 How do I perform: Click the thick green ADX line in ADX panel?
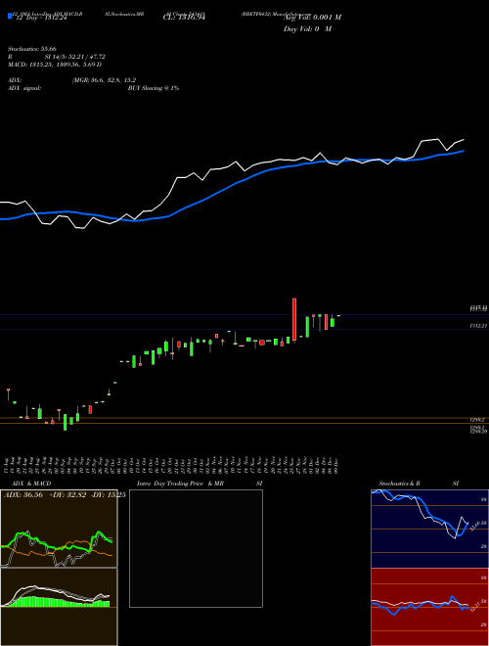(x=56, y=542)
